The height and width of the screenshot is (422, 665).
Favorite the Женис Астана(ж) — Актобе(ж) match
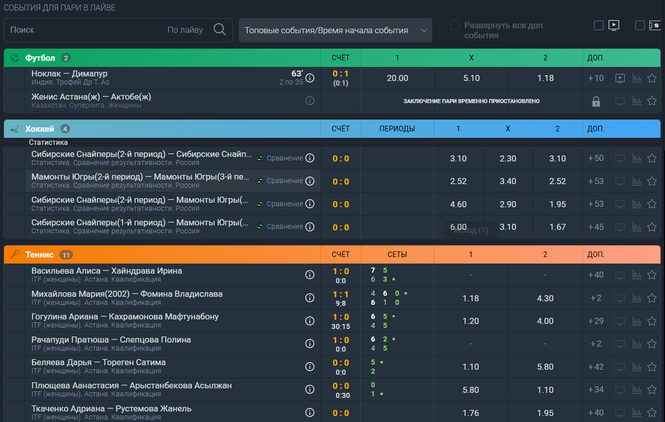point(652,101)
